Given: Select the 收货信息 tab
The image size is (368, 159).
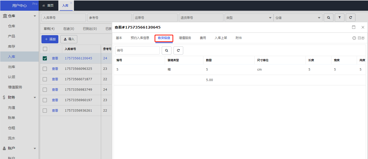Looking at the screenshot, I should [x=164, y=38].
